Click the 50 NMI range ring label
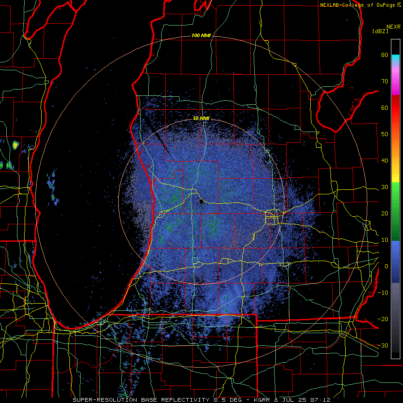Image resolution: width=403 pixels, height=403 pixels. point(201,118)
